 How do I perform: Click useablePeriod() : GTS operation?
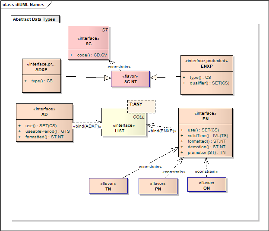[x=47, y=131]
